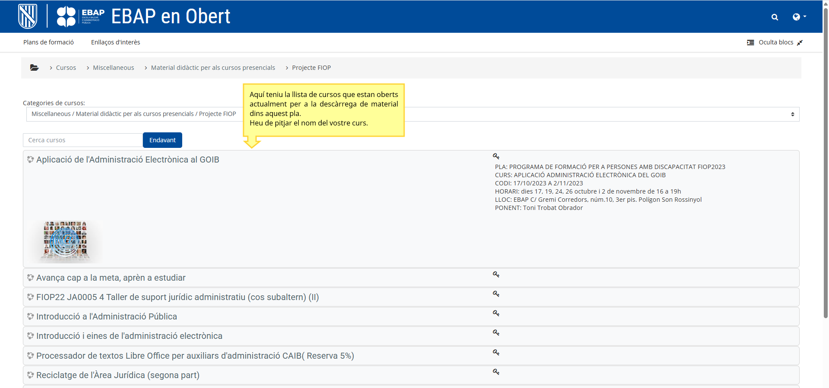Viewport: 829px width, 388px height.
Task: Open the language globe menu
Action: click(x=799, y=17)
